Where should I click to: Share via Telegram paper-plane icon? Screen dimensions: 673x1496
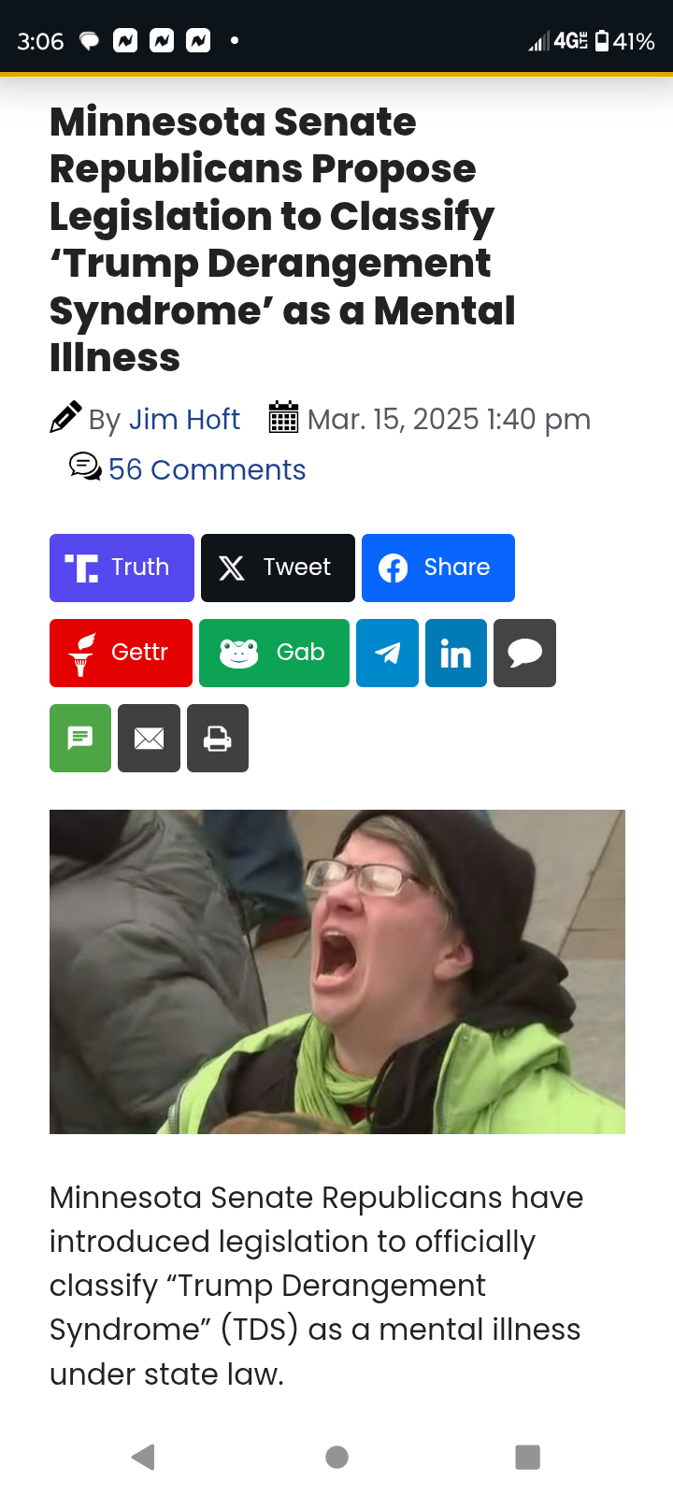tap(387, 653)
